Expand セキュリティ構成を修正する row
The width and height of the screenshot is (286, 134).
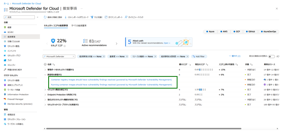click(45, 90)
